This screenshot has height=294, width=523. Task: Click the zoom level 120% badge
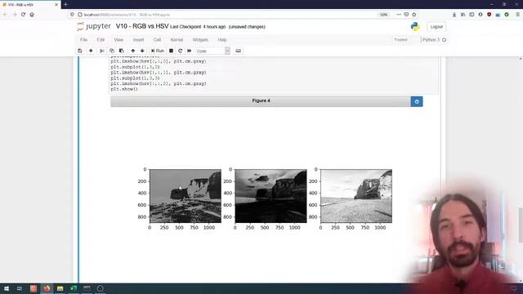383,15
